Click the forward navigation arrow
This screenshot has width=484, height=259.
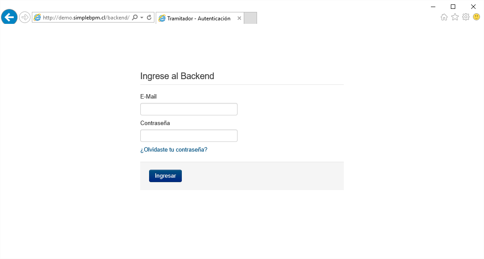click(x=24, y=17)
